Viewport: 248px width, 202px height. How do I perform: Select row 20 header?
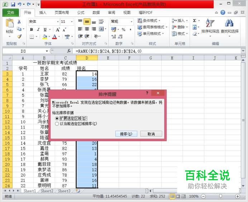click(7, 164)
